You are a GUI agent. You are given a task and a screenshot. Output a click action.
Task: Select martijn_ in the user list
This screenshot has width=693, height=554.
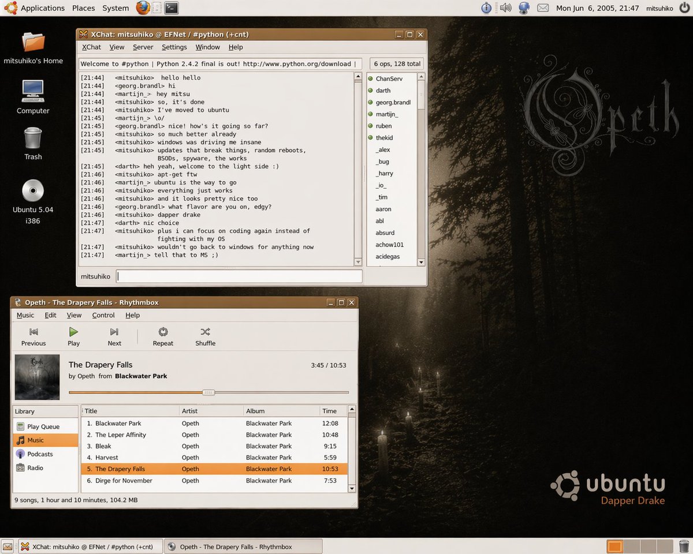pos(392,114)
